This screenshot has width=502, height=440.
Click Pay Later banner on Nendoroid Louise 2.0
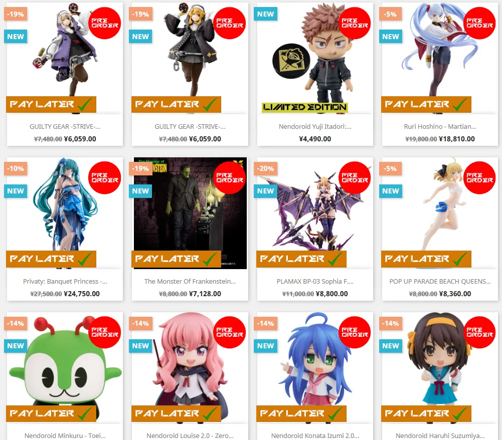(176, 413)
